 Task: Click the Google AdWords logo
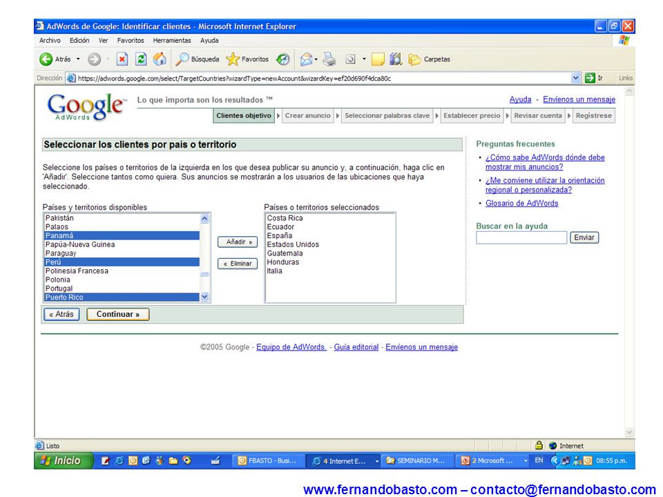[x=87, y=106]
